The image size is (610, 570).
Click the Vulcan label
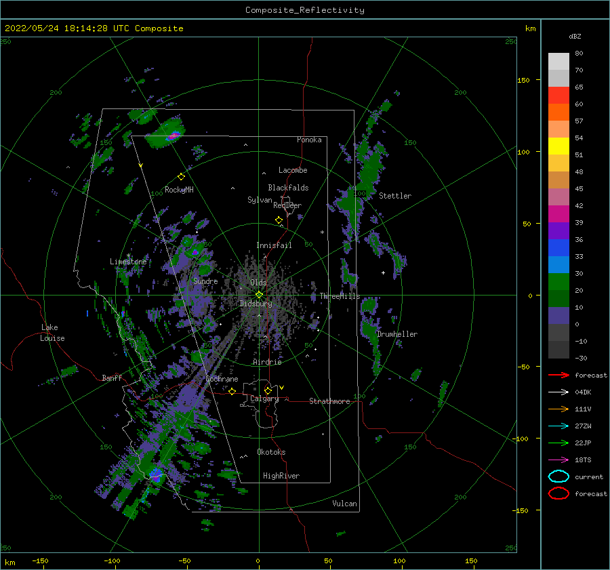(345, 504)
